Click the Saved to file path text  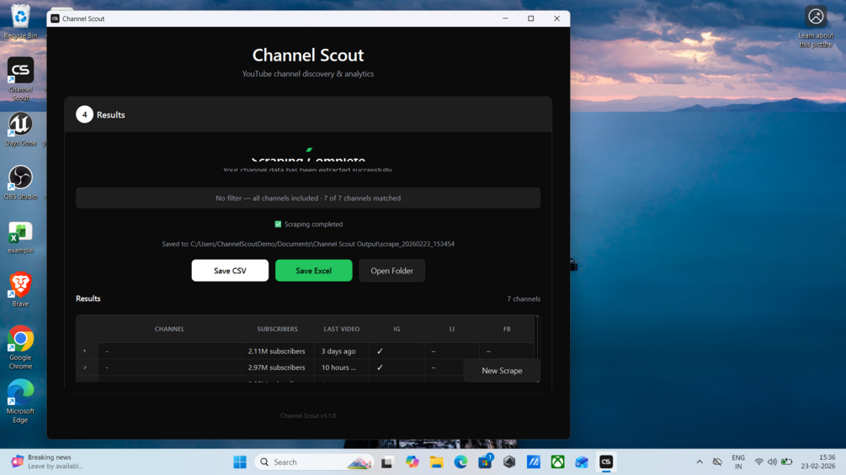pyautogui.click(x=308, y=244)
